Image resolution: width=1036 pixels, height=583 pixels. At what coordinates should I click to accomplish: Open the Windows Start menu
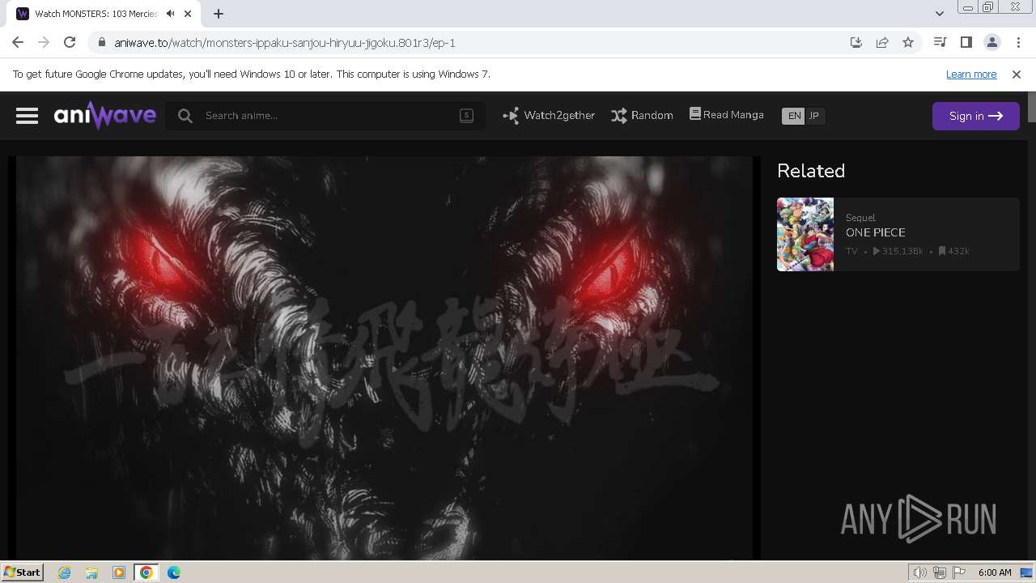pyautogui.click(x=23, y=572)
